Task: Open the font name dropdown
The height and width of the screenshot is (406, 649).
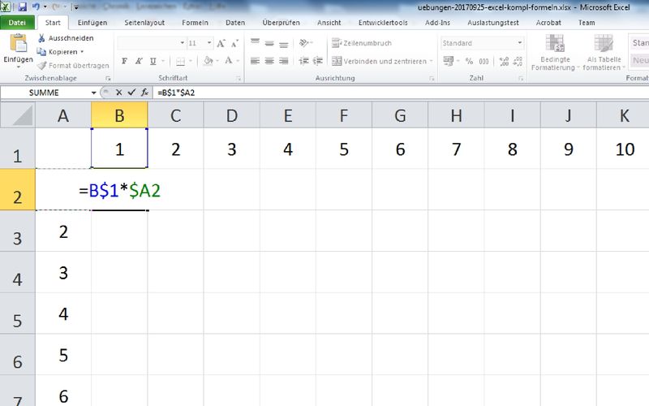Action: (x=182, y=43)
